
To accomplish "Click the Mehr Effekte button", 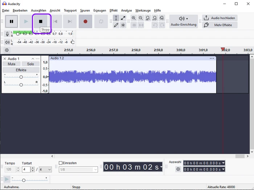I will click(x=220, y=25).
